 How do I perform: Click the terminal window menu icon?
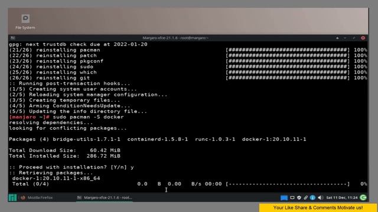(13, 38)
